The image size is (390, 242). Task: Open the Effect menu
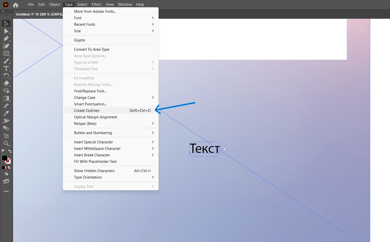coord(97,4)
